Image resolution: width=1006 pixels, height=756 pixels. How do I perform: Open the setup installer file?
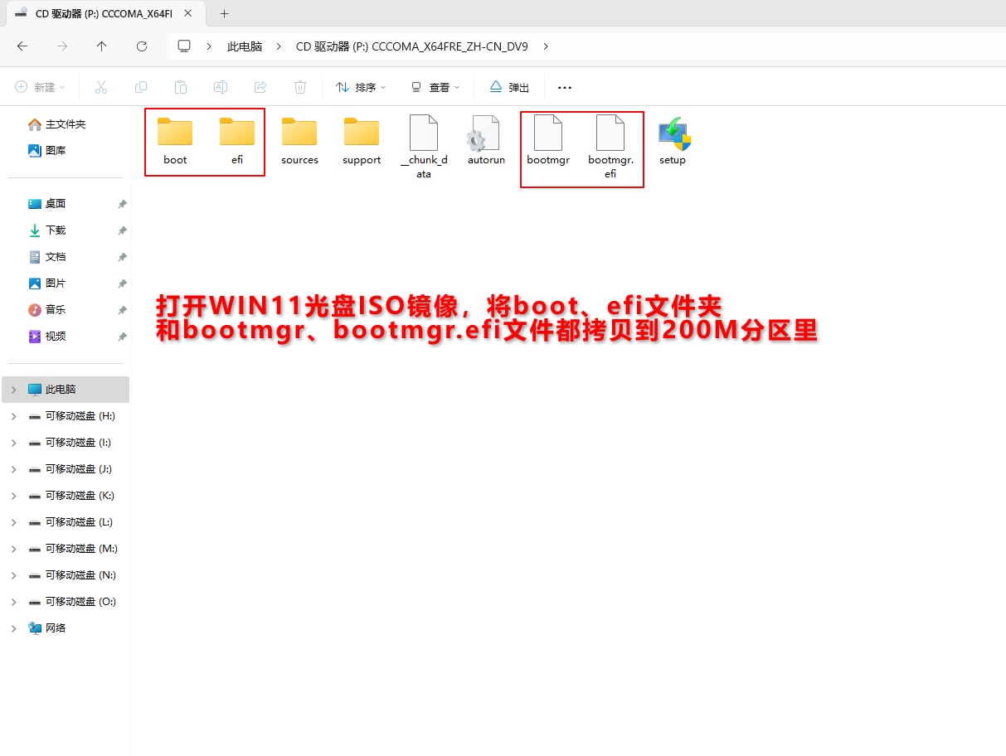click(673, 140)
